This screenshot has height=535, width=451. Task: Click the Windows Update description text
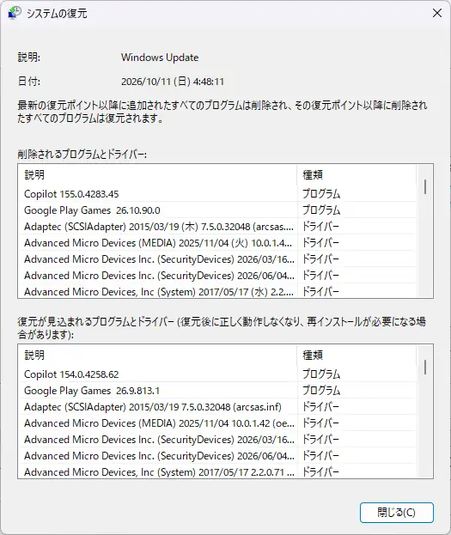160,58
